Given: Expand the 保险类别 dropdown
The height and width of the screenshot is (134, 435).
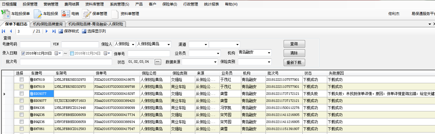Looking at the screenshot, I should (x=269, y=62).
